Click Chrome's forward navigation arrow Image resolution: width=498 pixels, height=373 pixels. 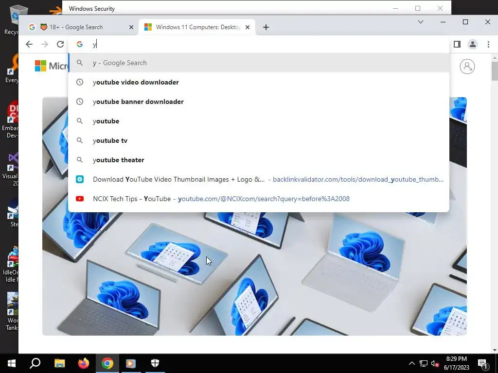45,44
